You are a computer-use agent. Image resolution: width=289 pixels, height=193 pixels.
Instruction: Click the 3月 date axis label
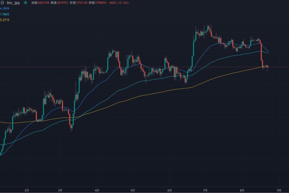pos(60,190)
